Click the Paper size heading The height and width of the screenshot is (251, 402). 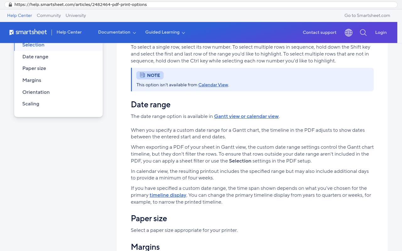pos(149,218)
